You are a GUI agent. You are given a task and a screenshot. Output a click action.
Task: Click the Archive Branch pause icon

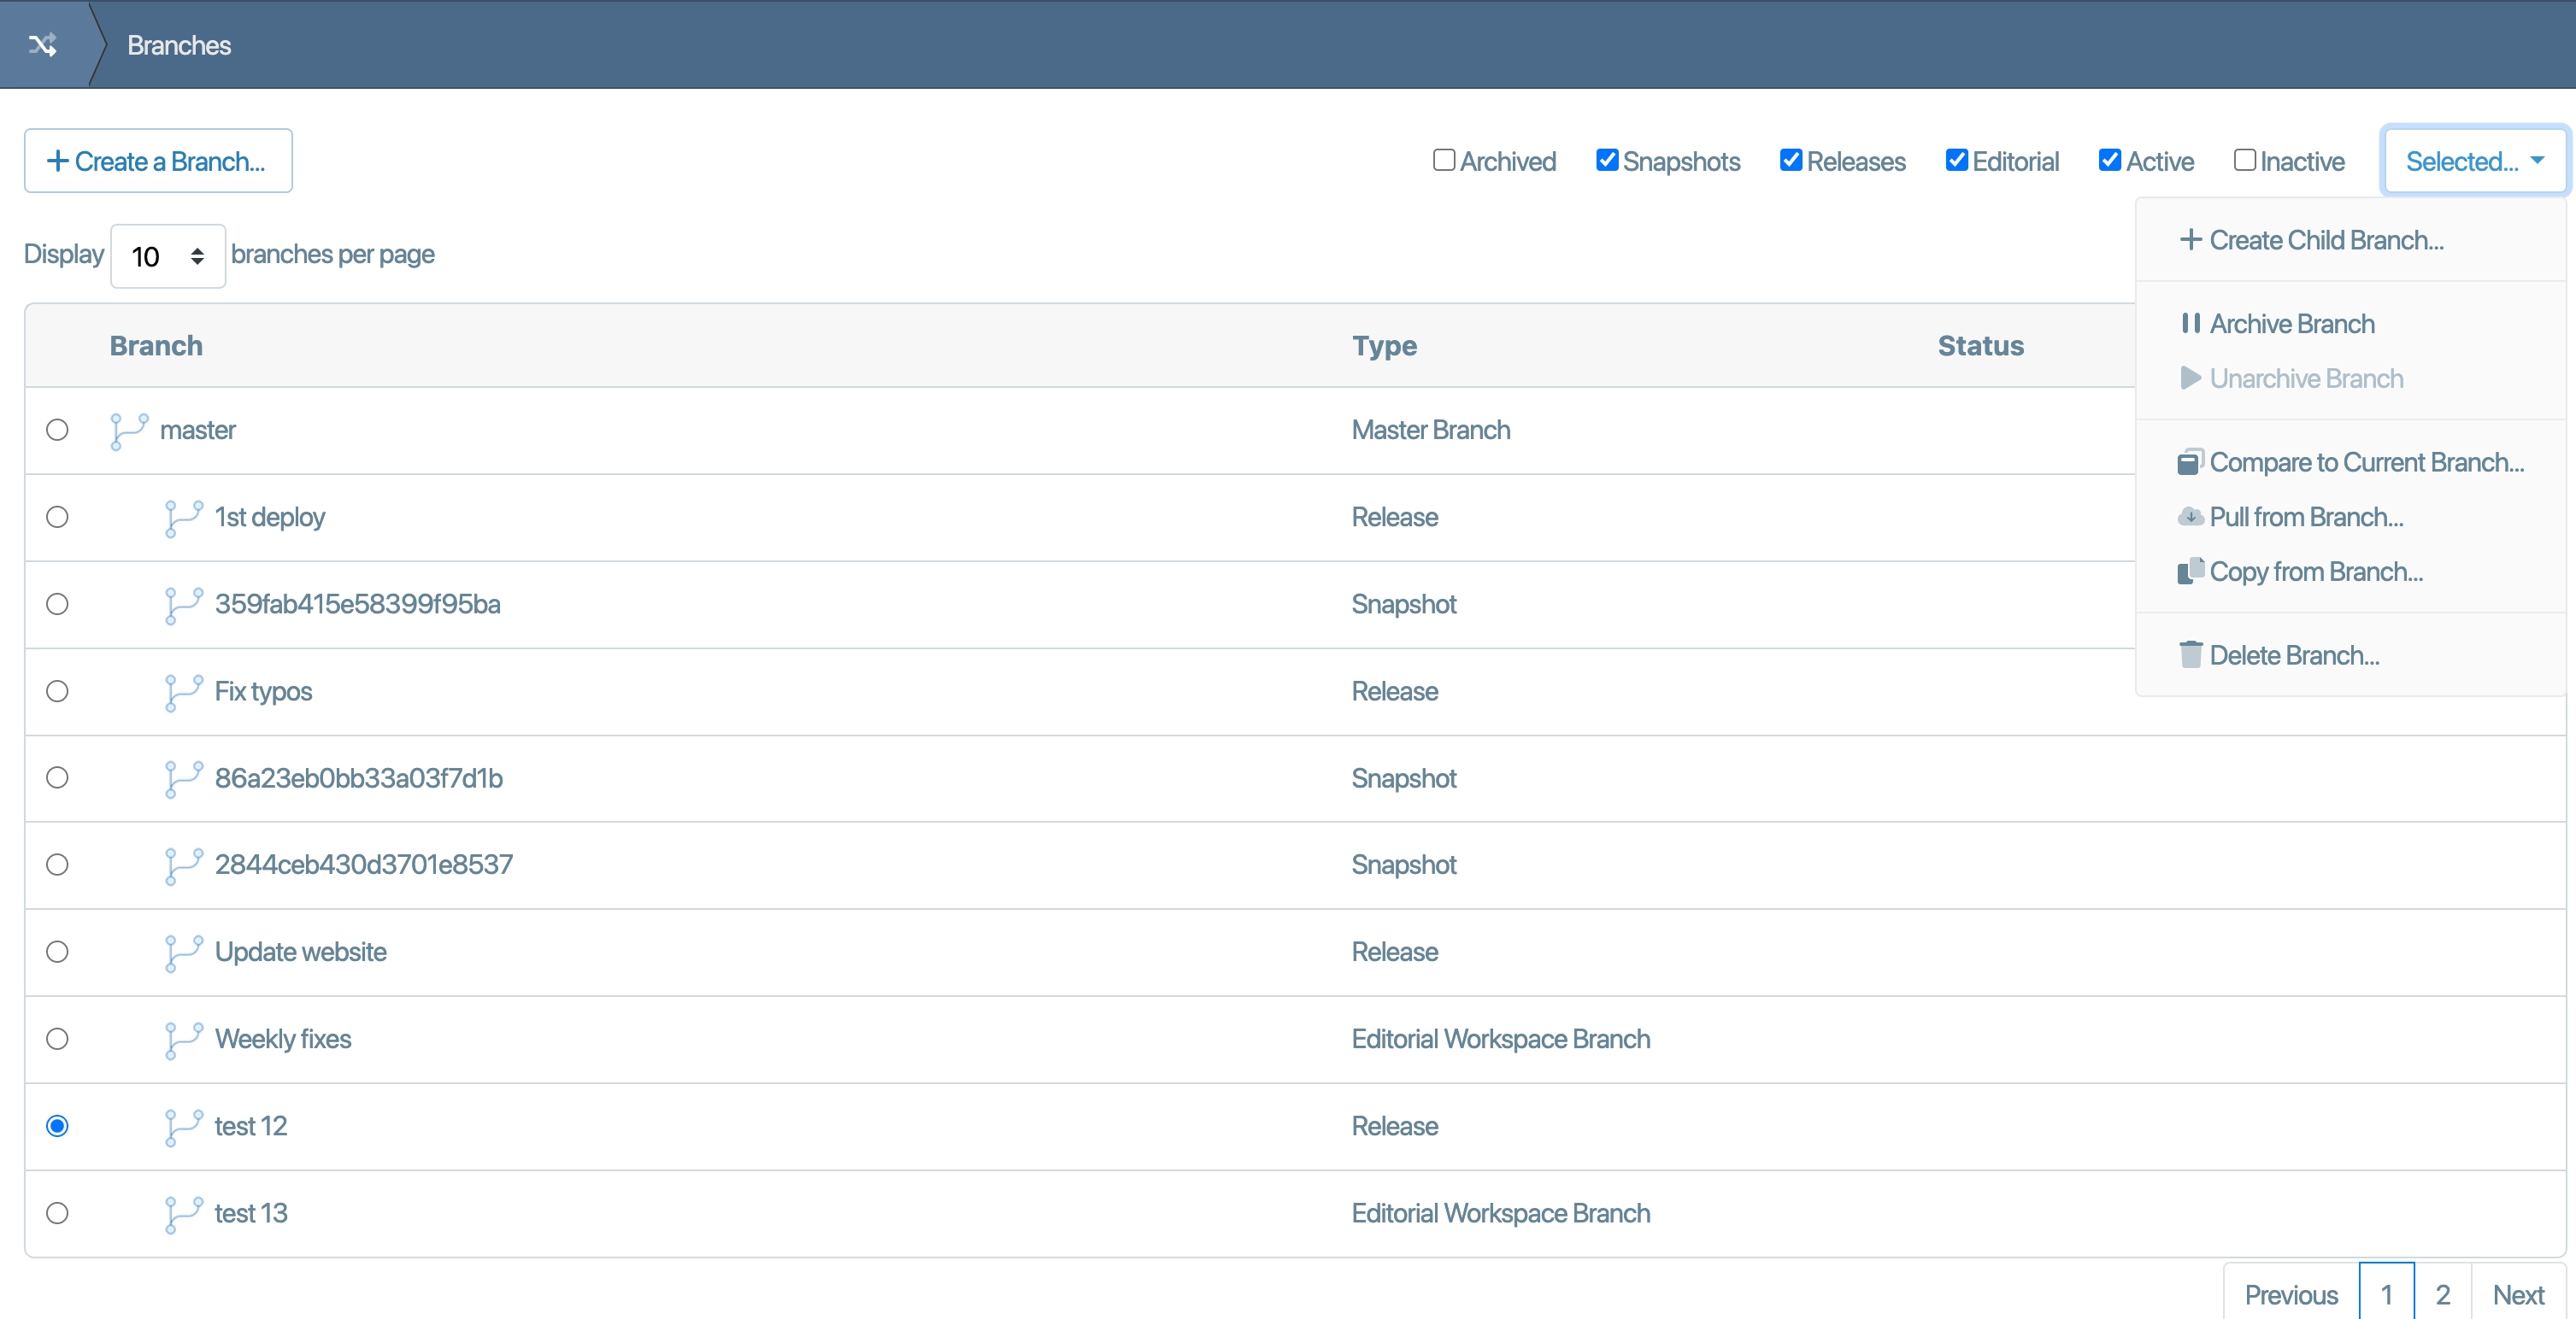(x=2190, y=324)
